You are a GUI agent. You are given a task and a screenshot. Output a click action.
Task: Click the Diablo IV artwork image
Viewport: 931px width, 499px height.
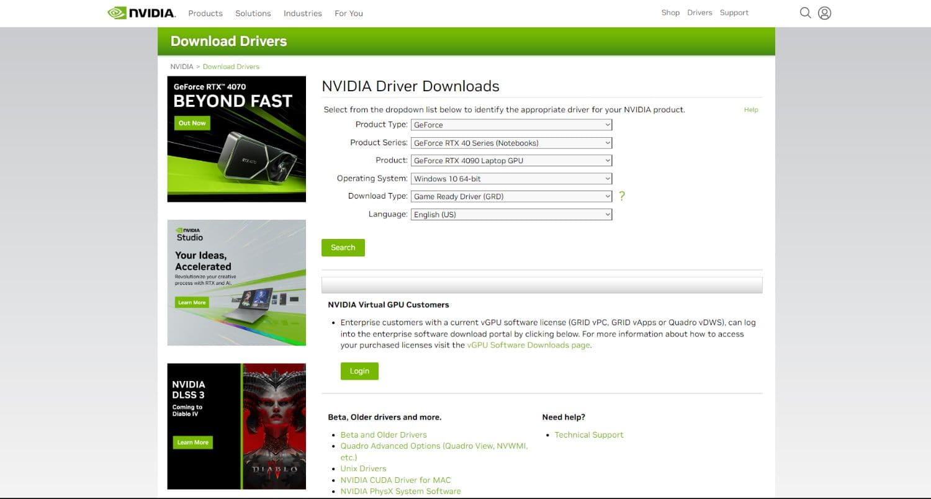click(274, 426)
